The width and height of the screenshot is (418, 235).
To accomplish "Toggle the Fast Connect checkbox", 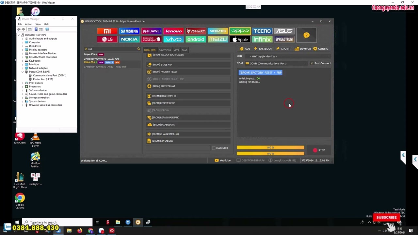I will coord(312,63).
